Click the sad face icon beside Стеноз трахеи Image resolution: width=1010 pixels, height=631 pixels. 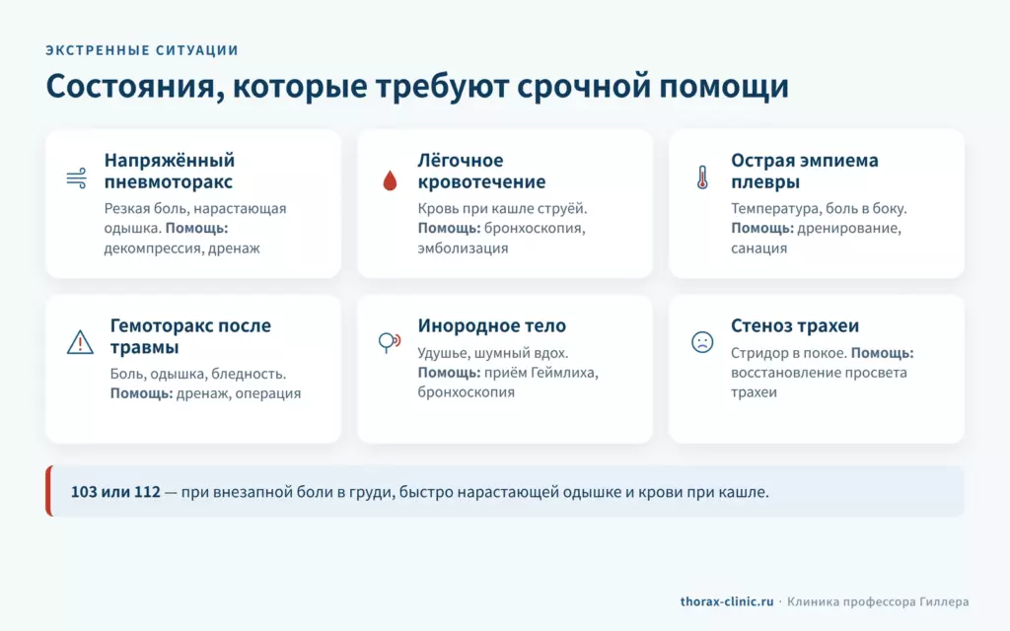coord(702,341)
